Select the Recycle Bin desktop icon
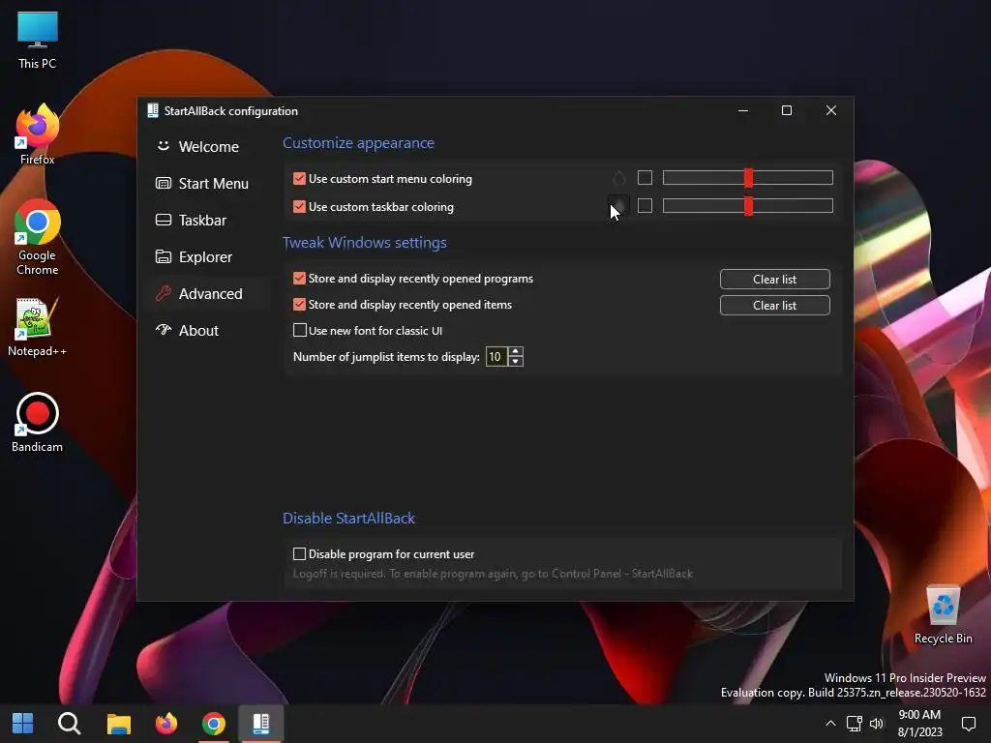This screenshot has width=991, height=743. click(943, 614)
